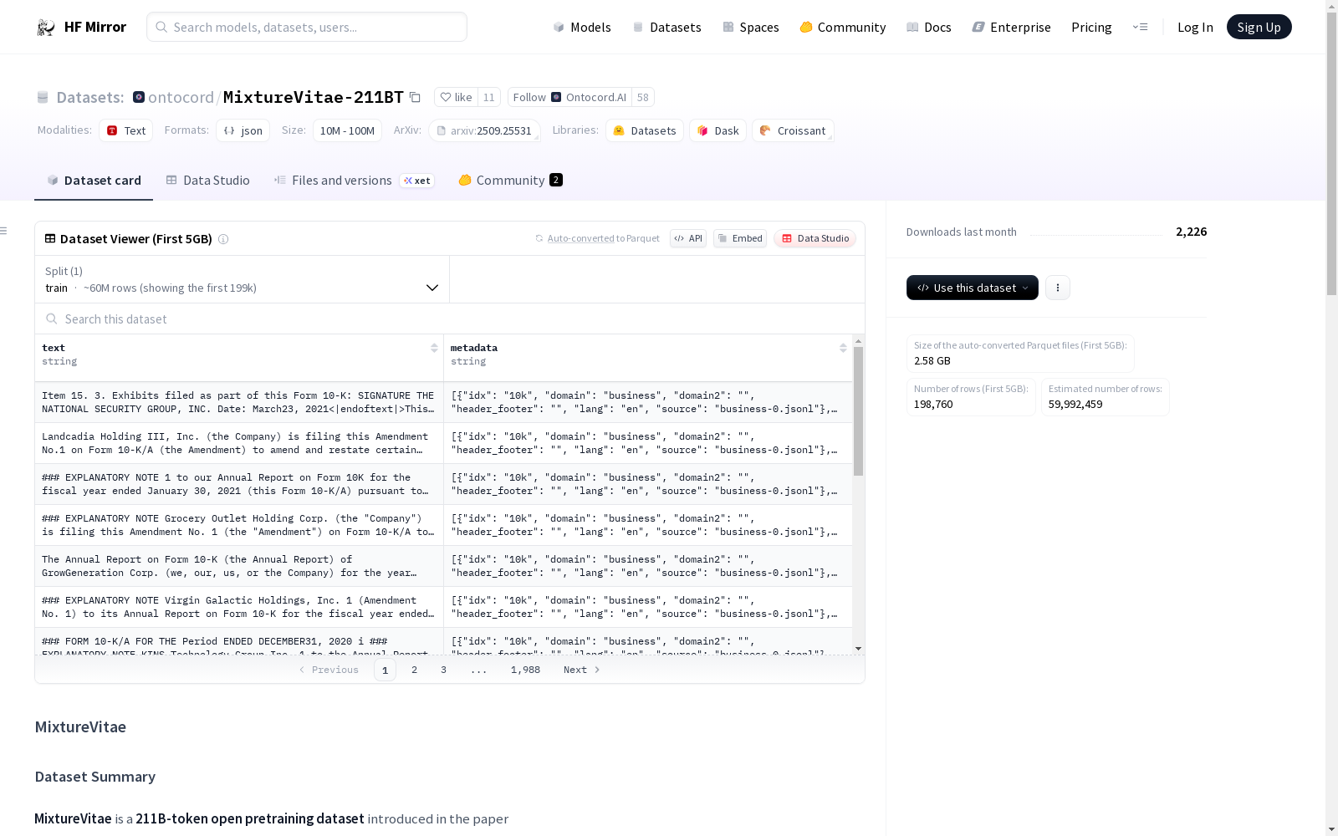The height and width of the screenshot is (836, 1338).
Task: Open the ontocord organization link
Action: [x=181, y=97]
